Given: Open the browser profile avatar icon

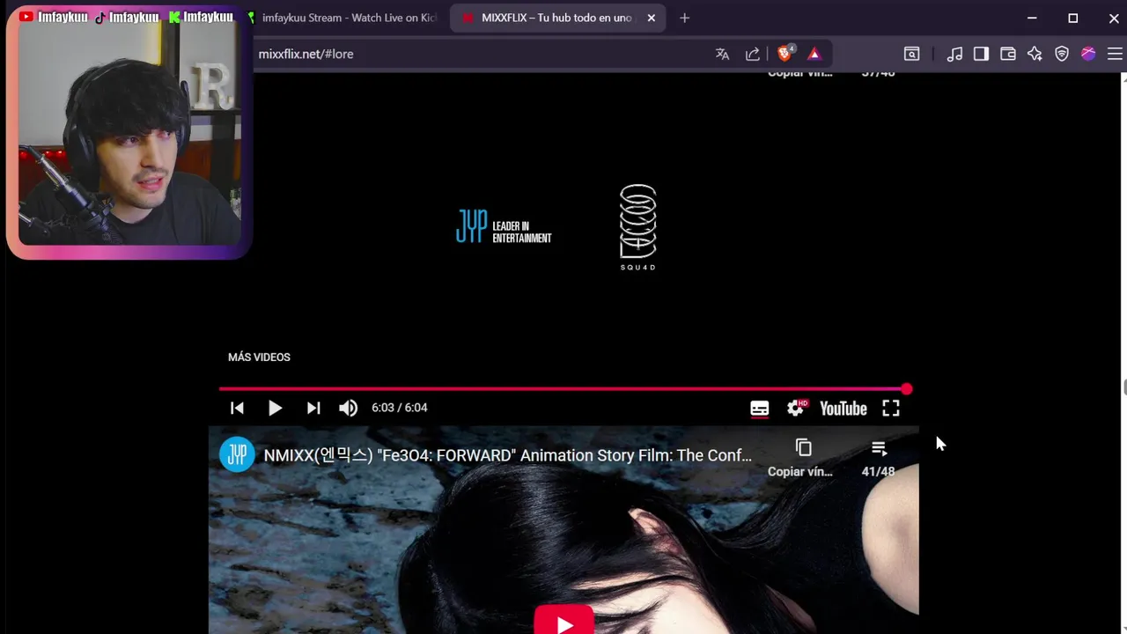Looking at the screenshot, I should tap(1088, 54).
